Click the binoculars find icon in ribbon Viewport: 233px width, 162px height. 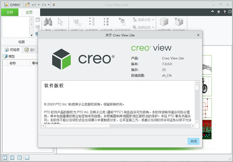48,23
